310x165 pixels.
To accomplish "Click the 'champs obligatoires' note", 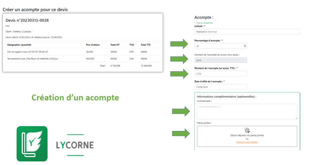I will (x=204, y=23).
